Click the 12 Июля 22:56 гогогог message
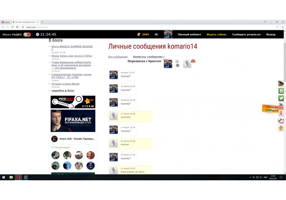 (x=130, y=143)
